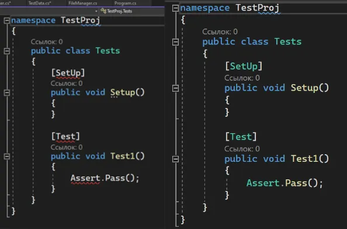Click the Test1 method name in right editor
The height and width of the screenshot is (229, 347).
coord(304,159)
